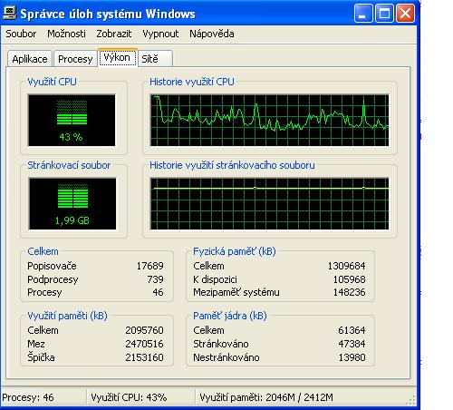Click the Stránkováno value 47384

tap(352, 344)
